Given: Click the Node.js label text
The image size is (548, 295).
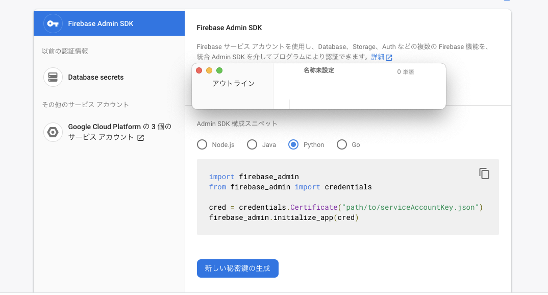Looking at the screenshot, I should point(223,145).
